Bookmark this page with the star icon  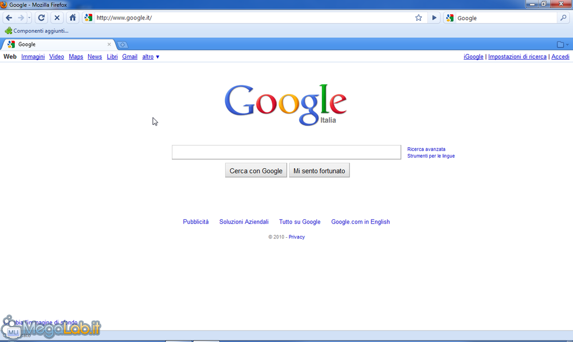tap(418, 18)
